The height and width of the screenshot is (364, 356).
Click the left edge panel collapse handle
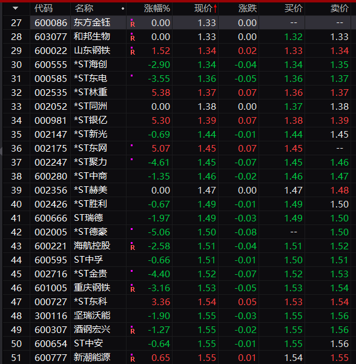pyautogui.click(x=1, y=151)
